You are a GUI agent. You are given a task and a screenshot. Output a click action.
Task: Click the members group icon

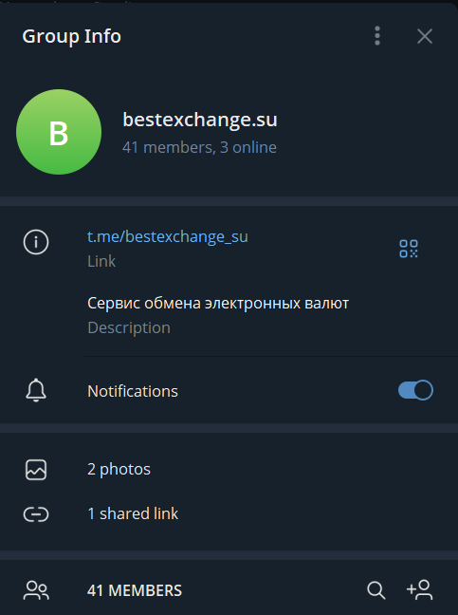36,590
